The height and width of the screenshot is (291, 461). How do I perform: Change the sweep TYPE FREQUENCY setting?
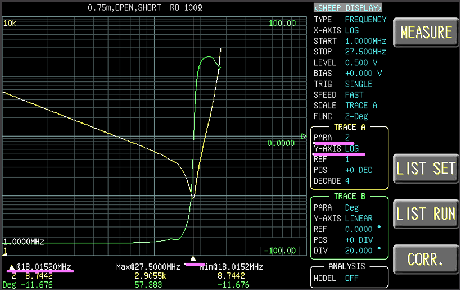[x=365, y=19]
